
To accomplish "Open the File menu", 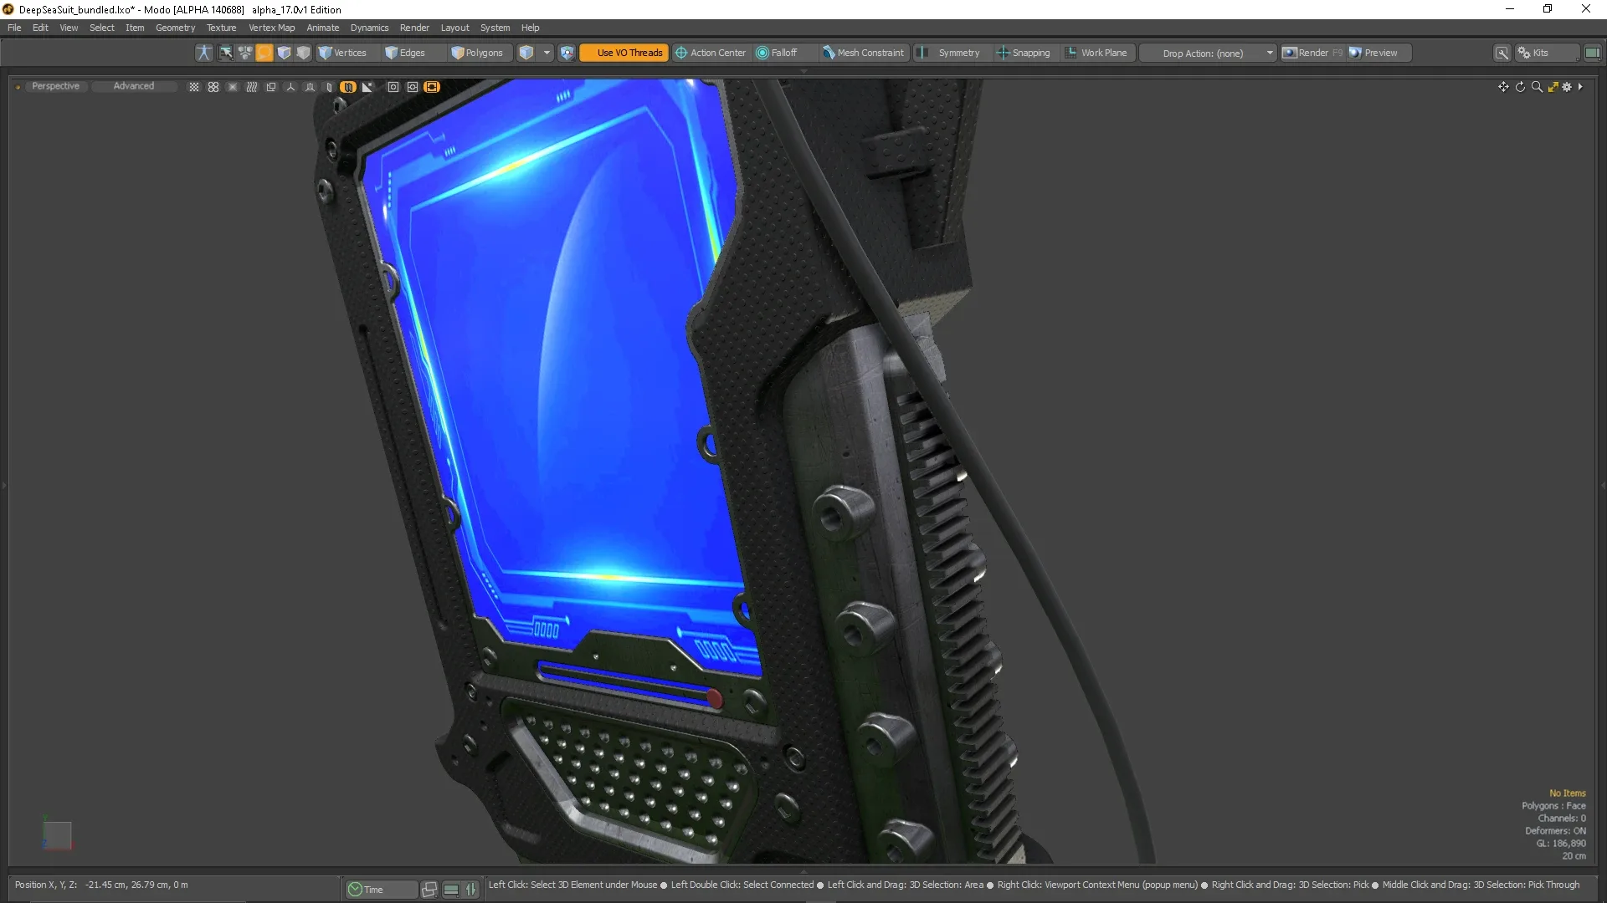I will pos(14,28).
